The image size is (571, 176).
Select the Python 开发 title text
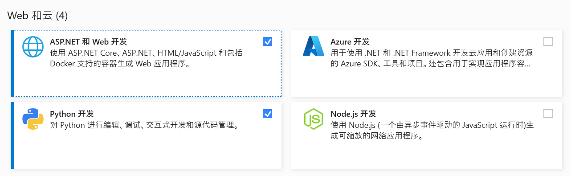click(x=72, y=114)
